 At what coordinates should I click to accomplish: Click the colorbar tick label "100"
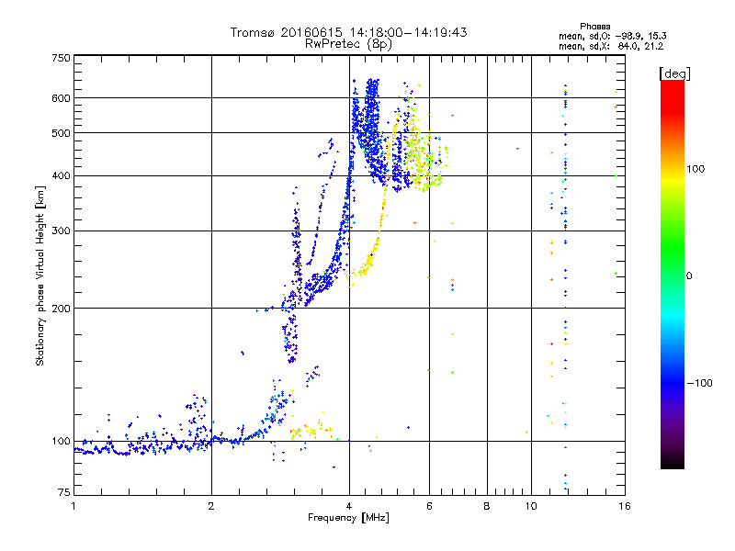(x=695, y=169)
